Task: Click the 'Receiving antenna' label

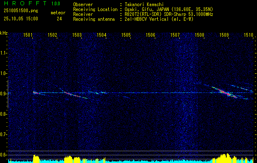Action: pos(94,19)
